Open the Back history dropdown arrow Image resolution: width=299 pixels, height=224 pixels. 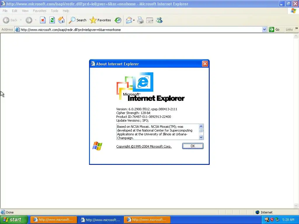[21, 20]
